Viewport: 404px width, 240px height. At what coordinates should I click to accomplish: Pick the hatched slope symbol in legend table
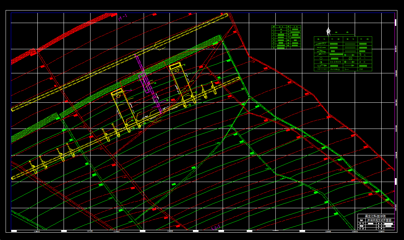click(x=321, y=44)
